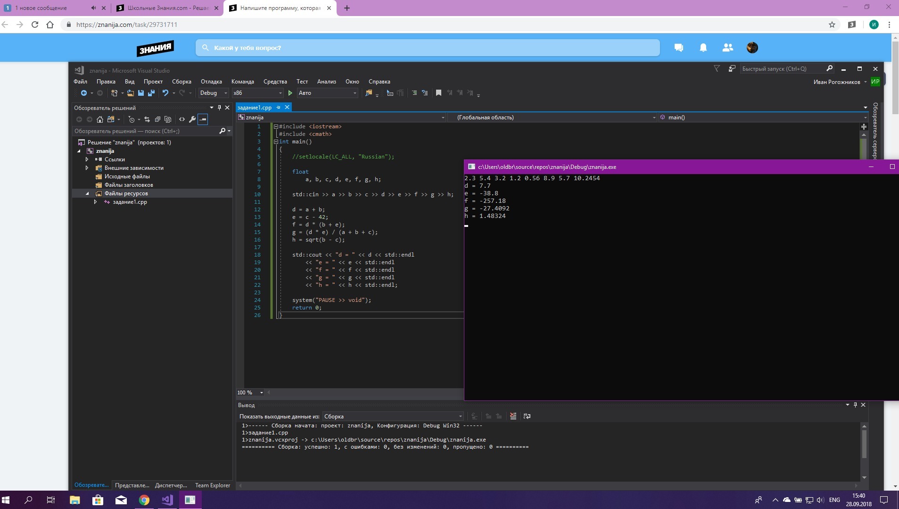The height and width of the screenshot is (509, 899).
Task: Open the Debug configuration dropdown
Action: tap(213, 93)
